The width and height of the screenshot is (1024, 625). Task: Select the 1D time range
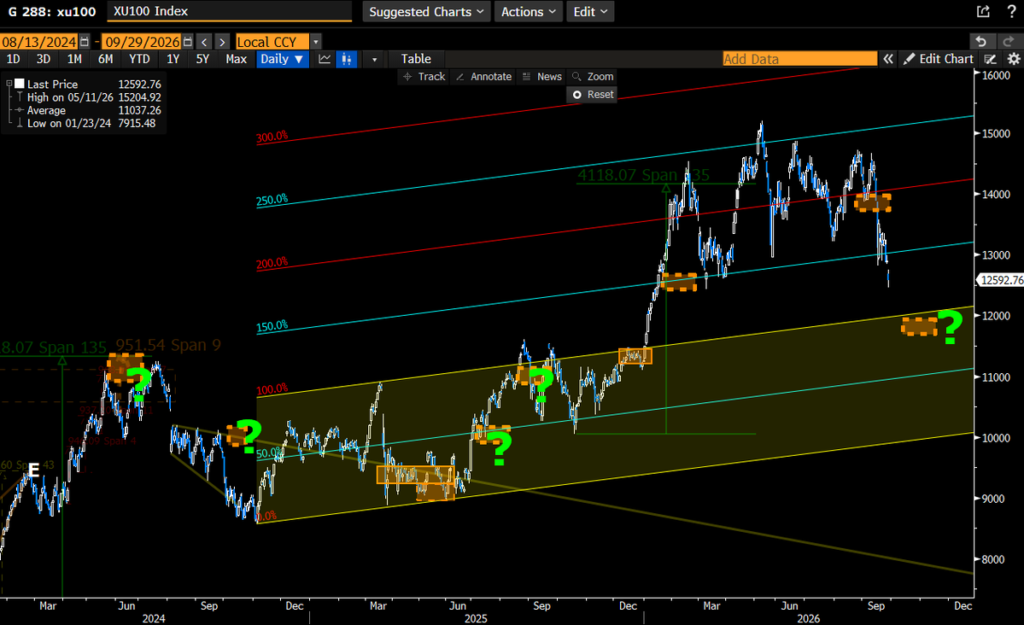pyautogui.click(x=13, y=59)
